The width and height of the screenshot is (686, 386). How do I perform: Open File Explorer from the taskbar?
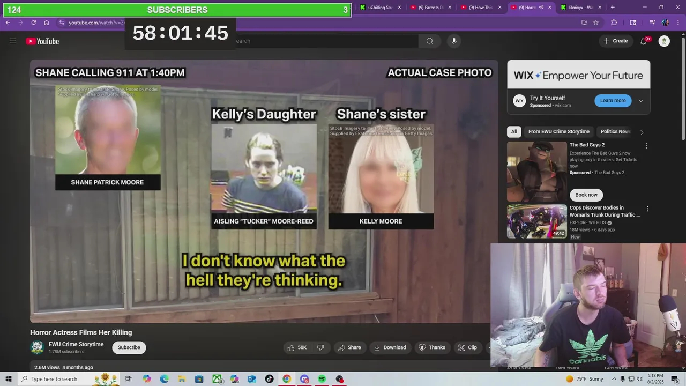(182, 379)
